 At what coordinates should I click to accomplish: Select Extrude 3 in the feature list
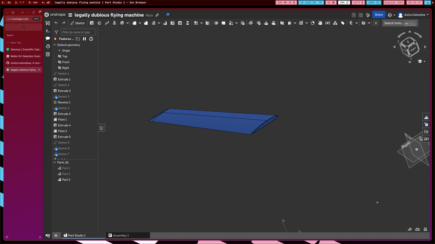click(64, 114)
